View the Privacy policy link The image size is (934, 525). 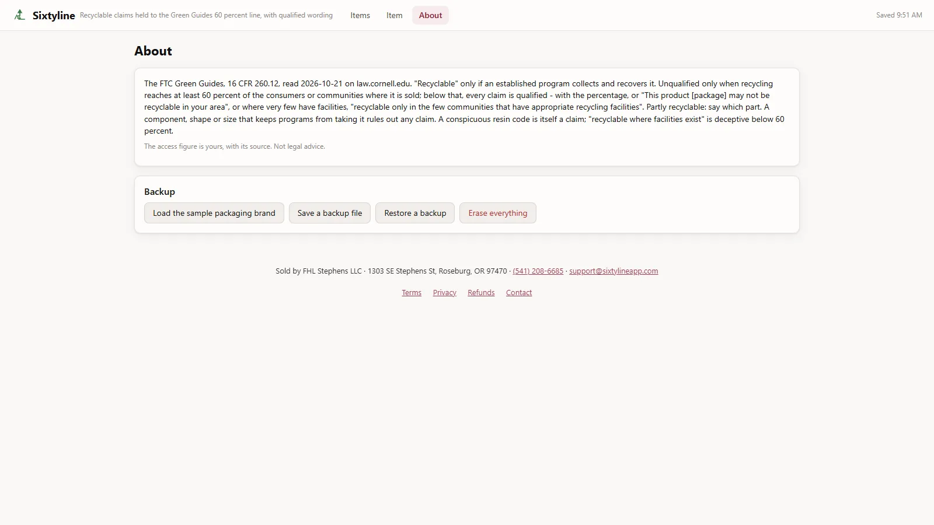(x=445, y=293)
